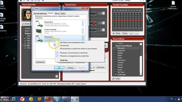The image size is (182, 102).
Task: Click the equalizer Preset button
Action: 125,33
